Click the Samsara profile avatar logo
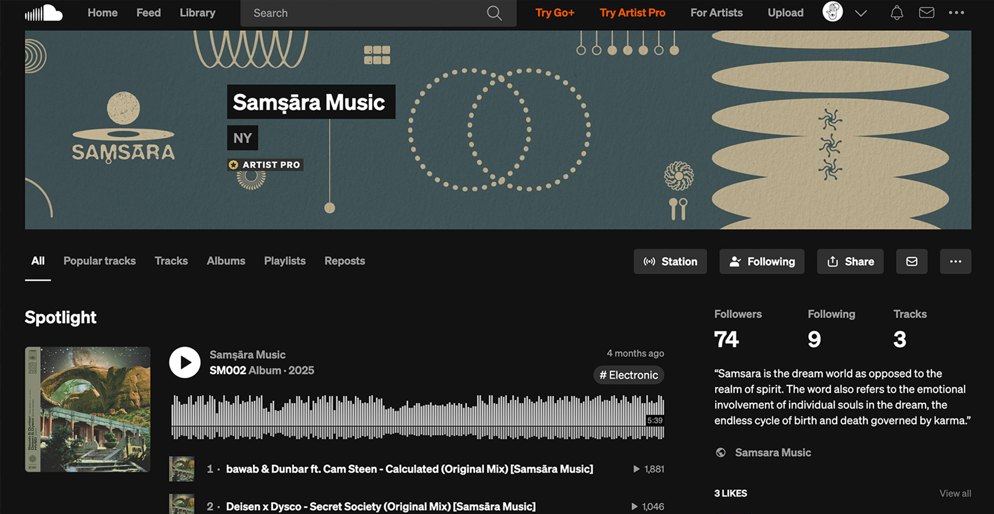 coord(123,128)
